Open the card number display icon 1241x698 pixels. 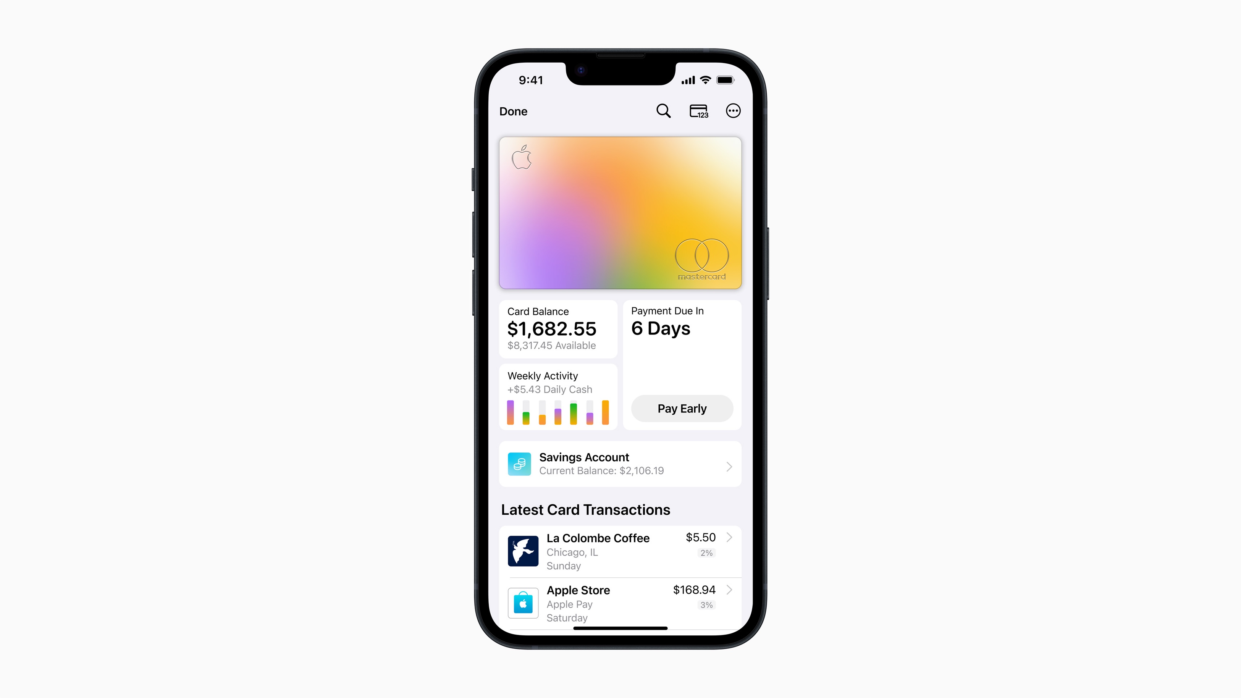[699, 111]
